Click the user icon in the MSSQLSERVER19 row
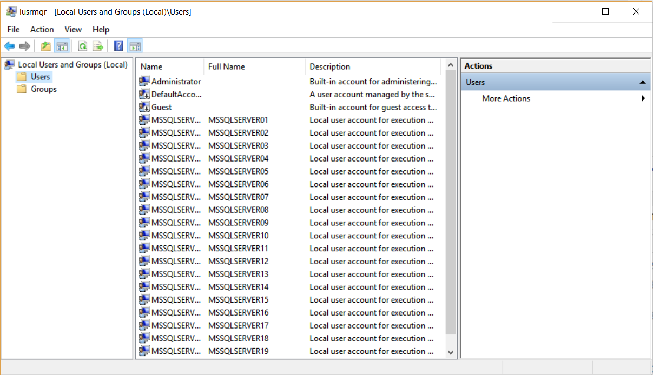653x375 pixels. pos(144,351)
